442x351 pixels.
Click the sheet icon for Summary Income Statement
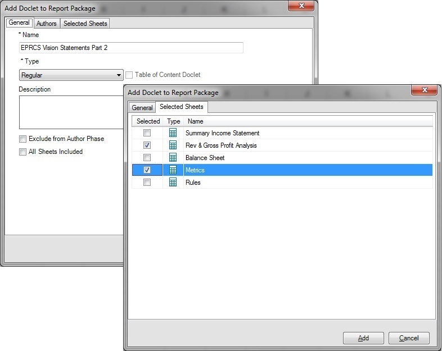click(x=173, y=133)
